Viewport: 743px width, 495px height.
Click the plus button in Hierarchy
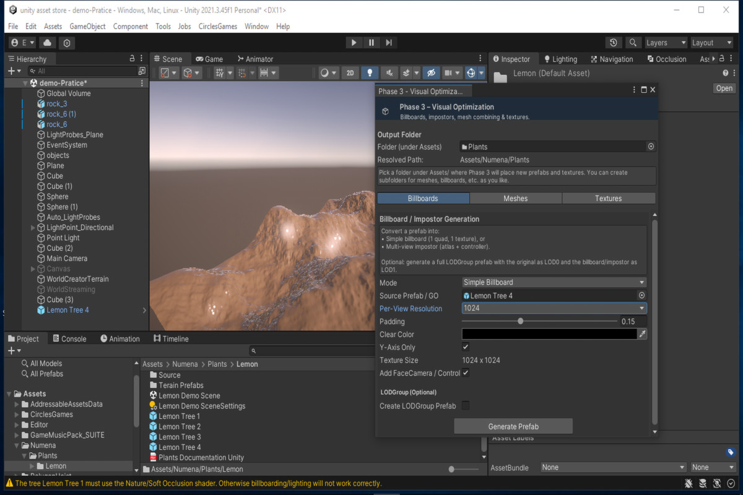(x=12, y=71)
